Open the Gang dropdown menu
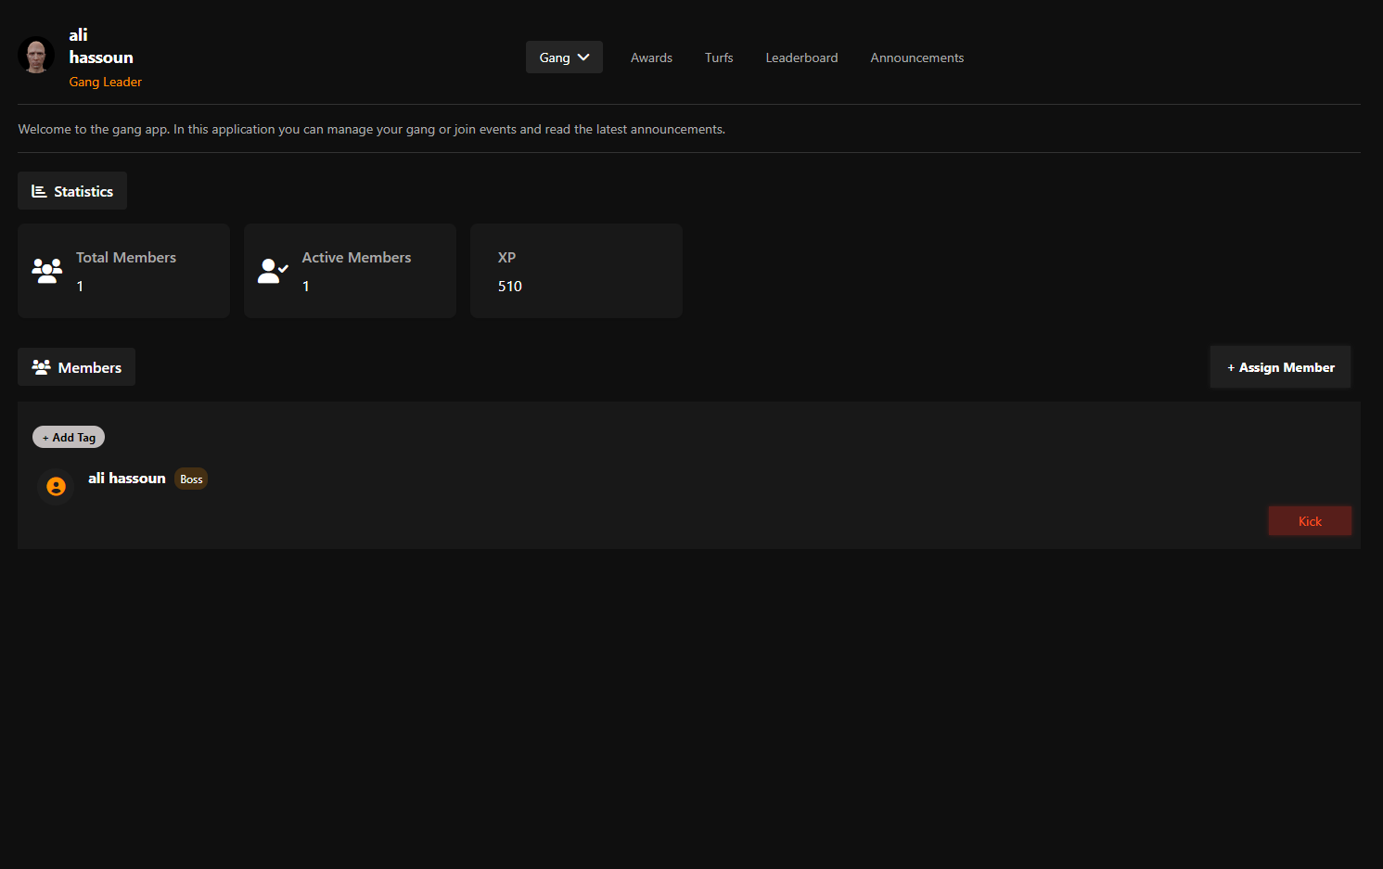Viewport: 1383px width, 869px height. [x=564, y=58]
